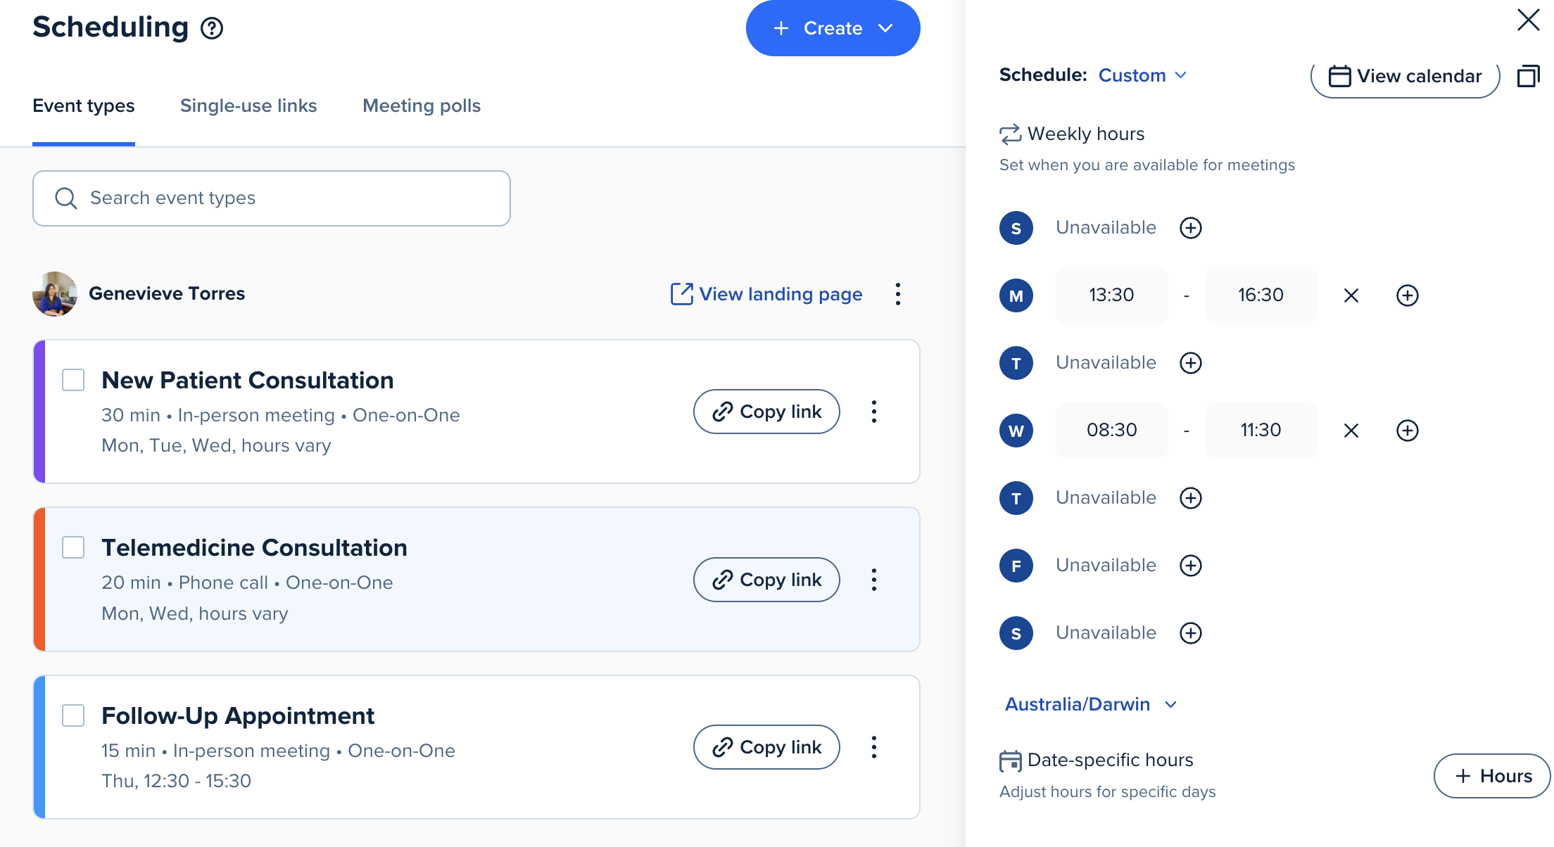Open the Create dropdown button

pyautogui.click(x=833, y=28)
